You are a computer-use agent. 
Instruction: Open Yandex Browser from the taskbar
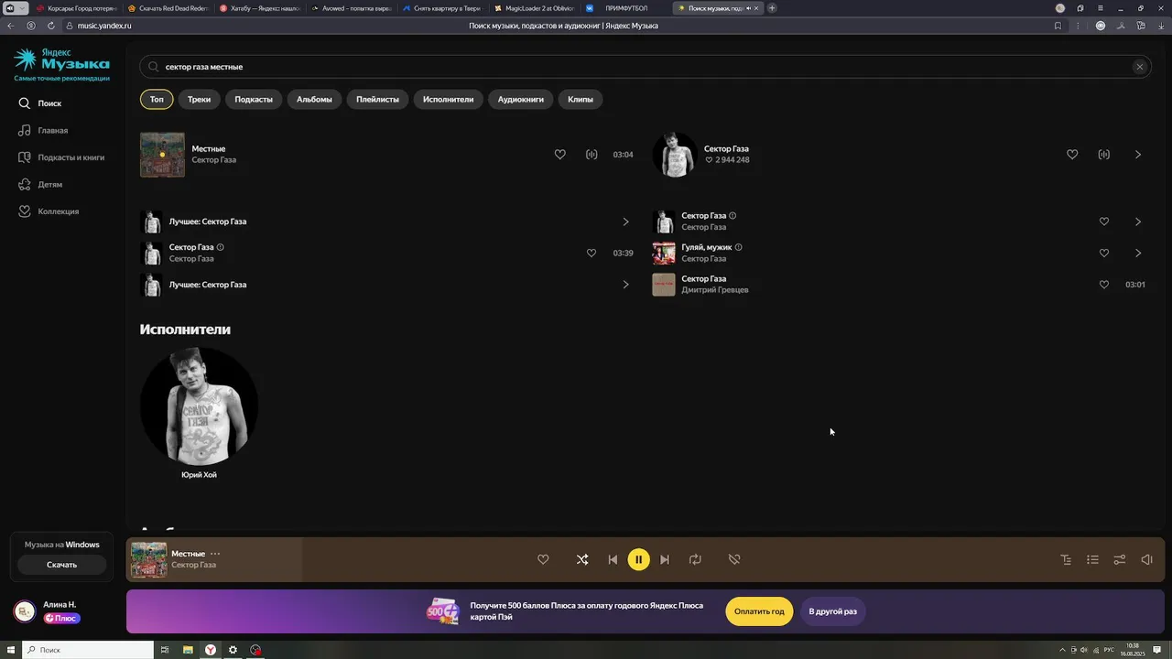point(211,650)
